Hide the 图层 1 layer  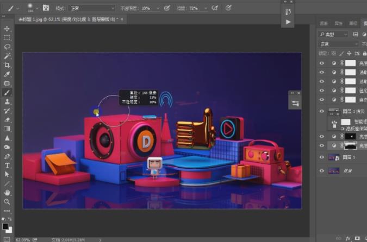322,157
